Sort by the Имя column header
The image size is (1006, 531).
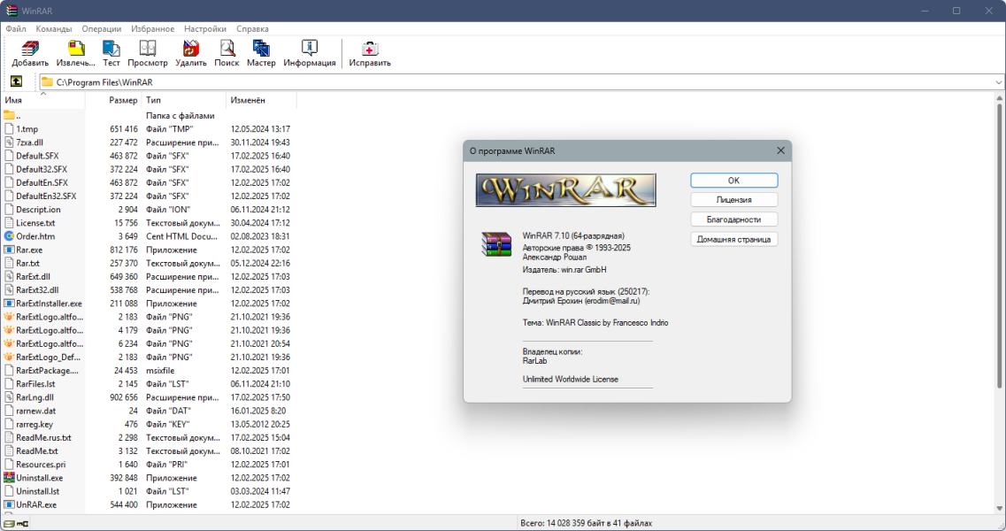tap(43, 100)
